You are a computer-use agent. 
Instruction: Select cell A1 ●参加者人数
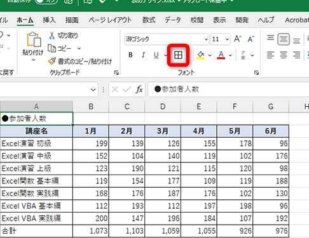coord(36,119)
